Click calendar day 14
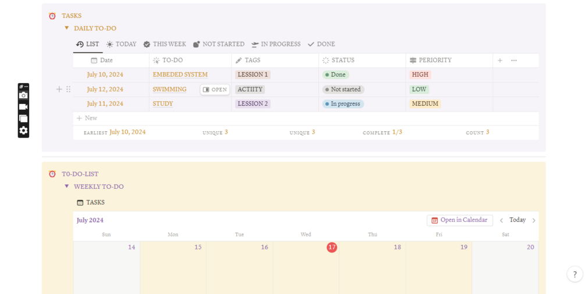585x294 pixels. [x=132, y=247]
